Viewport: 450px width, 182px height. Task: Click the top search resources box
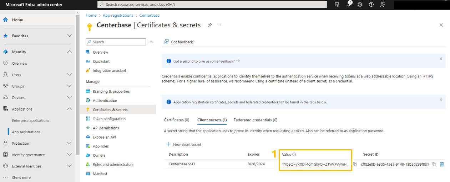pos(212,5)
